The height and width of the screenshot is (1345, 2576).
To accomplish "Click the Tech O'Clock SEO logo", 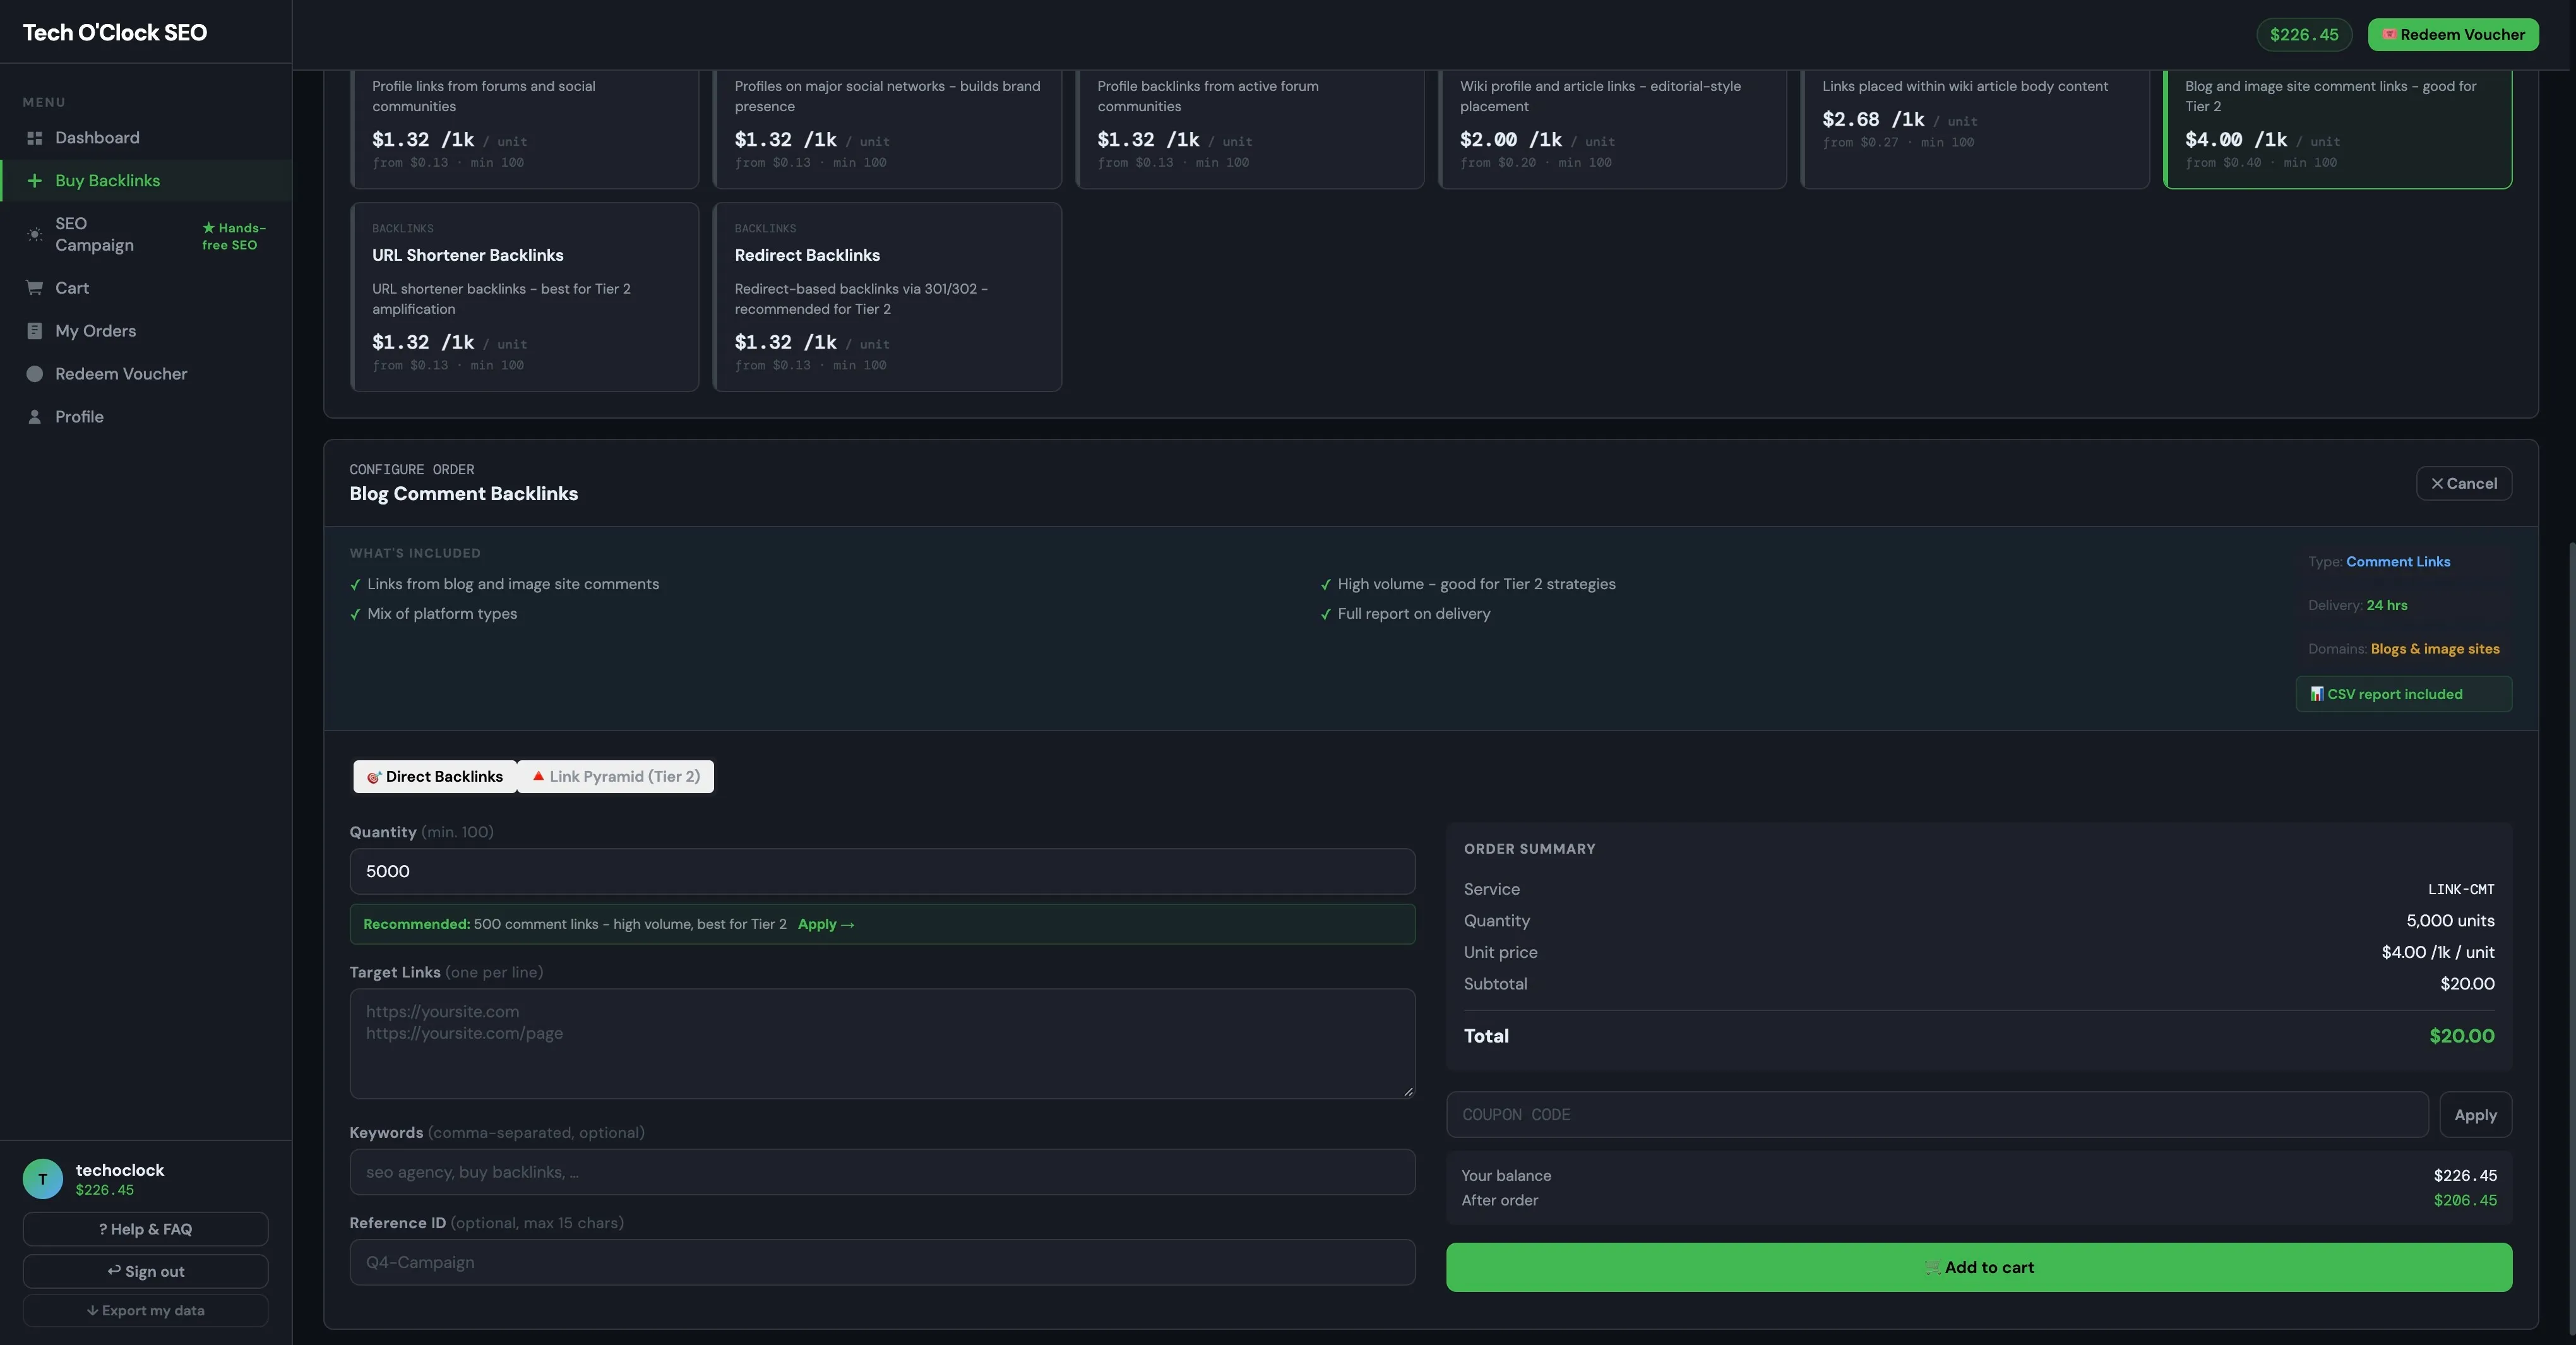I will [115, 33].
